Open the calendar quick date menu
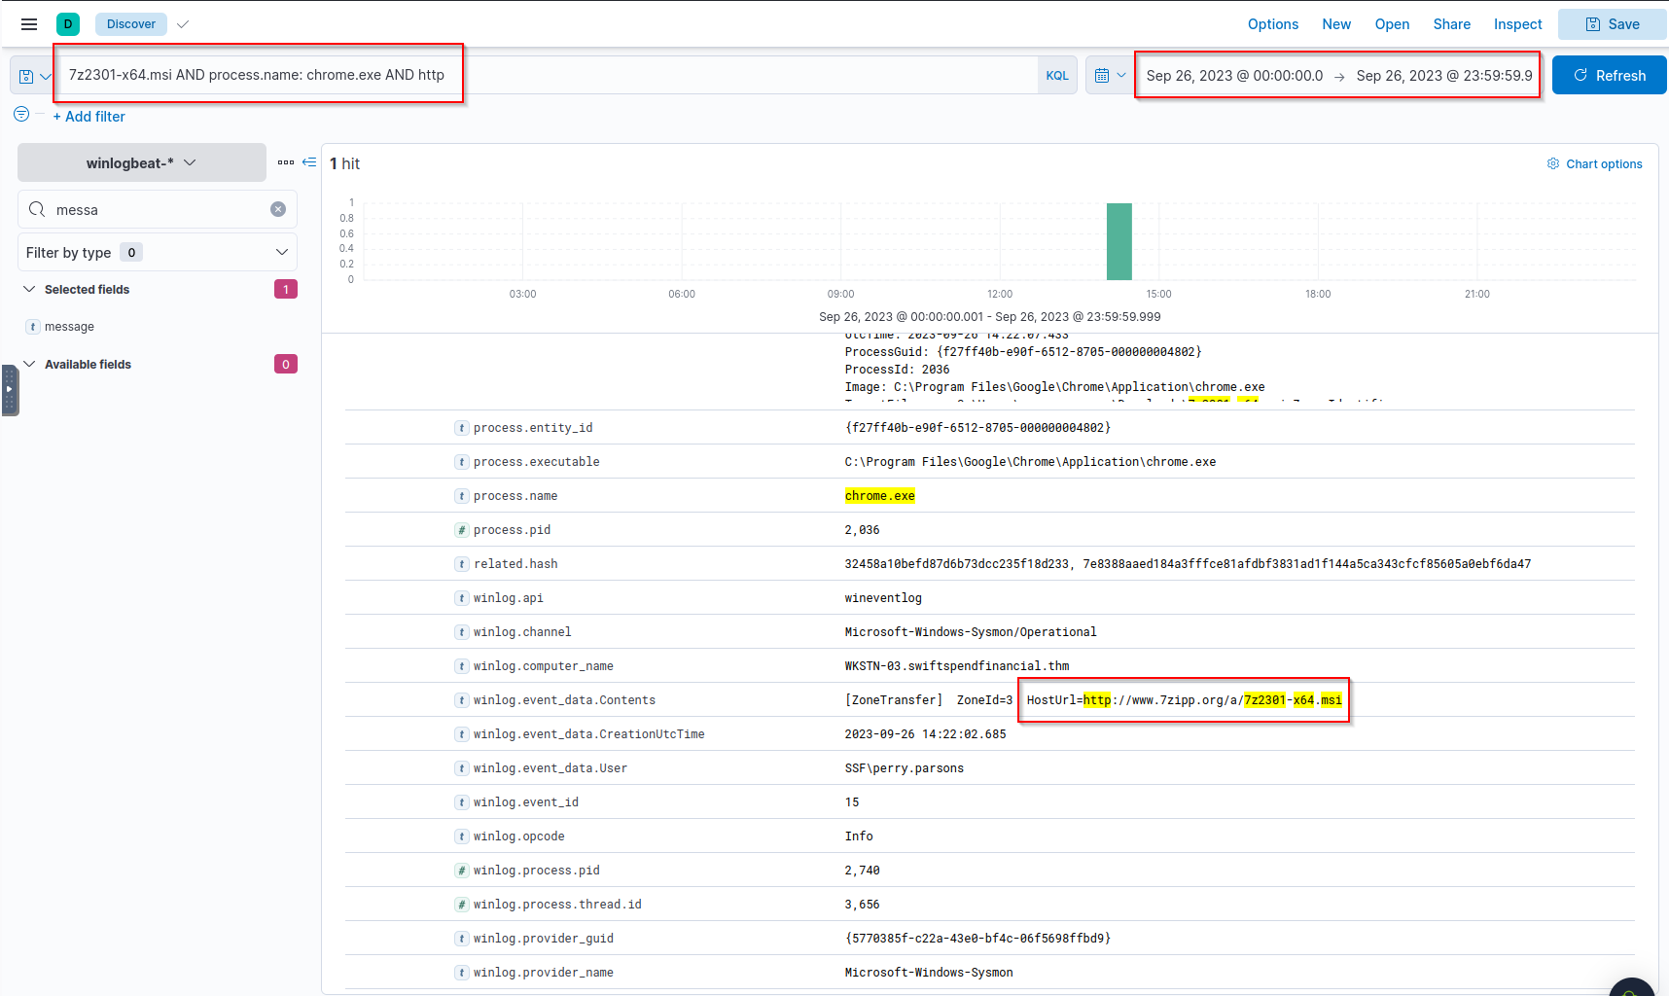Screen dimensions: 1669x996 point(1109,76)
